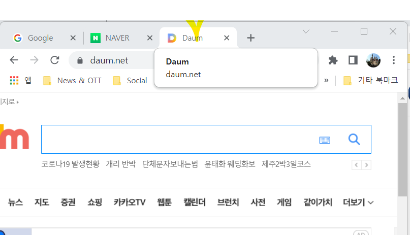Search the keyword 단체문자보내는법
The width and height of the screenshot is (410, 235).
click(x=170, y=164)
